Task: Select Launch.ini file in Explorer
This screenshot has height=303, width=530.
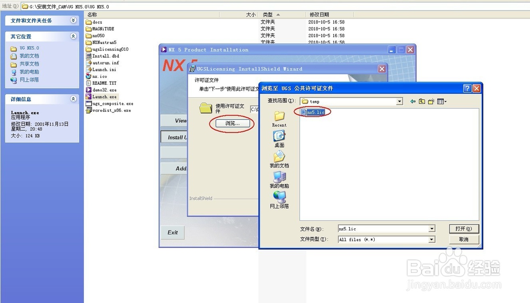Action: coord(101,69)
